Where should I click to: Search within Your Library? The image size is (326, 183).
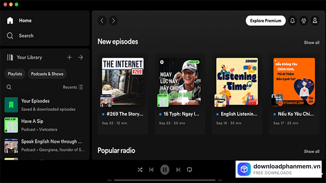click(9, 87)
